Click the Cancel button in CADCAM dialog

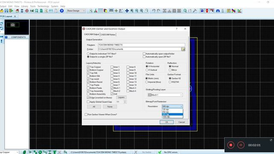182,122
